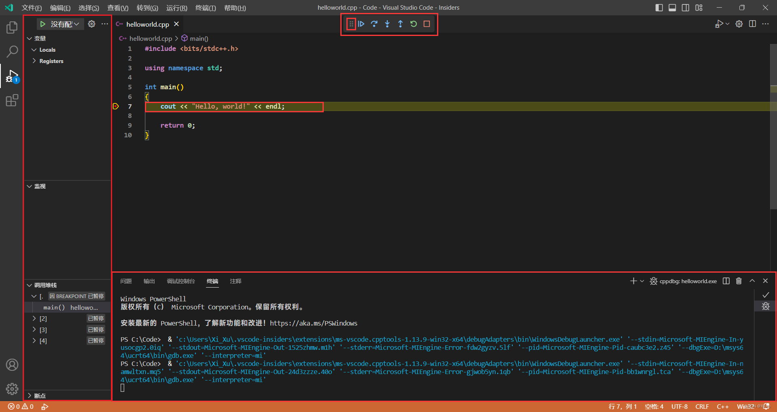The height and width of the screenshot is (412, 777).
Task: Expand the Registers tree item
Action: [x=34, y=61]
